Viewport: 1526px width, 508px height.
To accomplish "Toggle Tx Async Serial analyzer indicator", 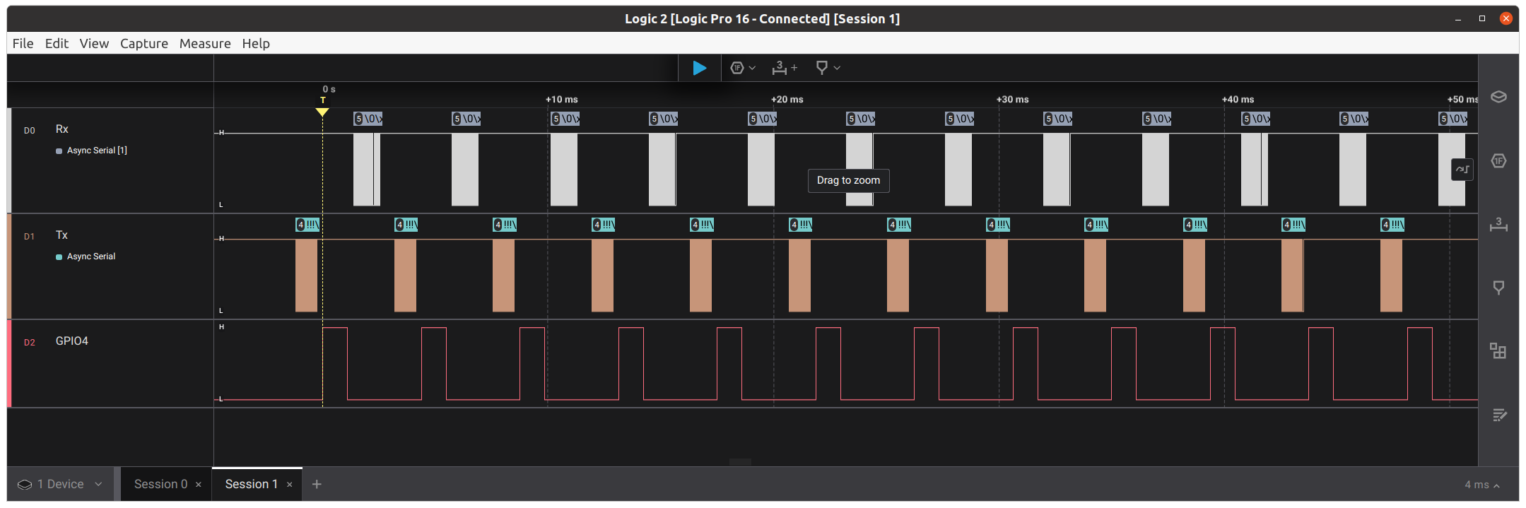I will (x=59, y=257).
